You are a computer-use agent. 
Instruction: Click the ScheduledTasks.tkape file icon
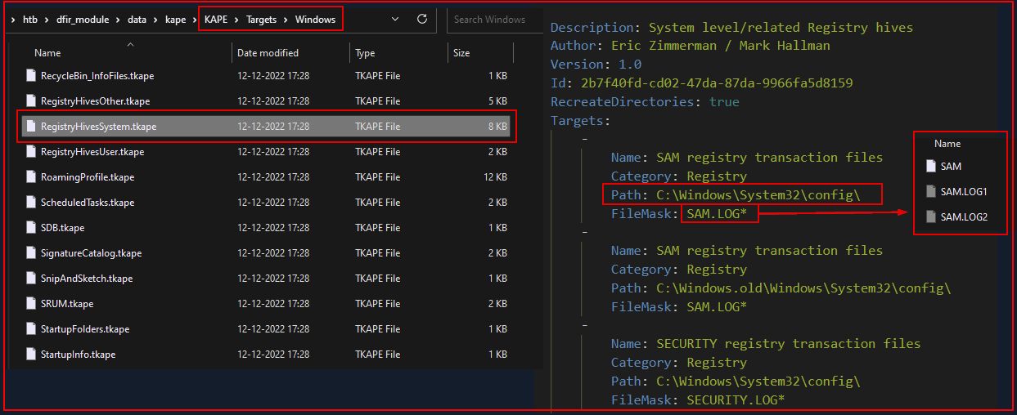31,203
